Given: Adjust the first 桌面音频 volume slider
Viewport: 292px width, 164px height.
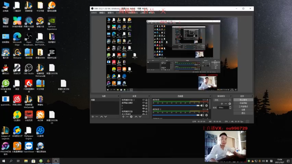Looking at the screenshot, I should coord(176,106).
